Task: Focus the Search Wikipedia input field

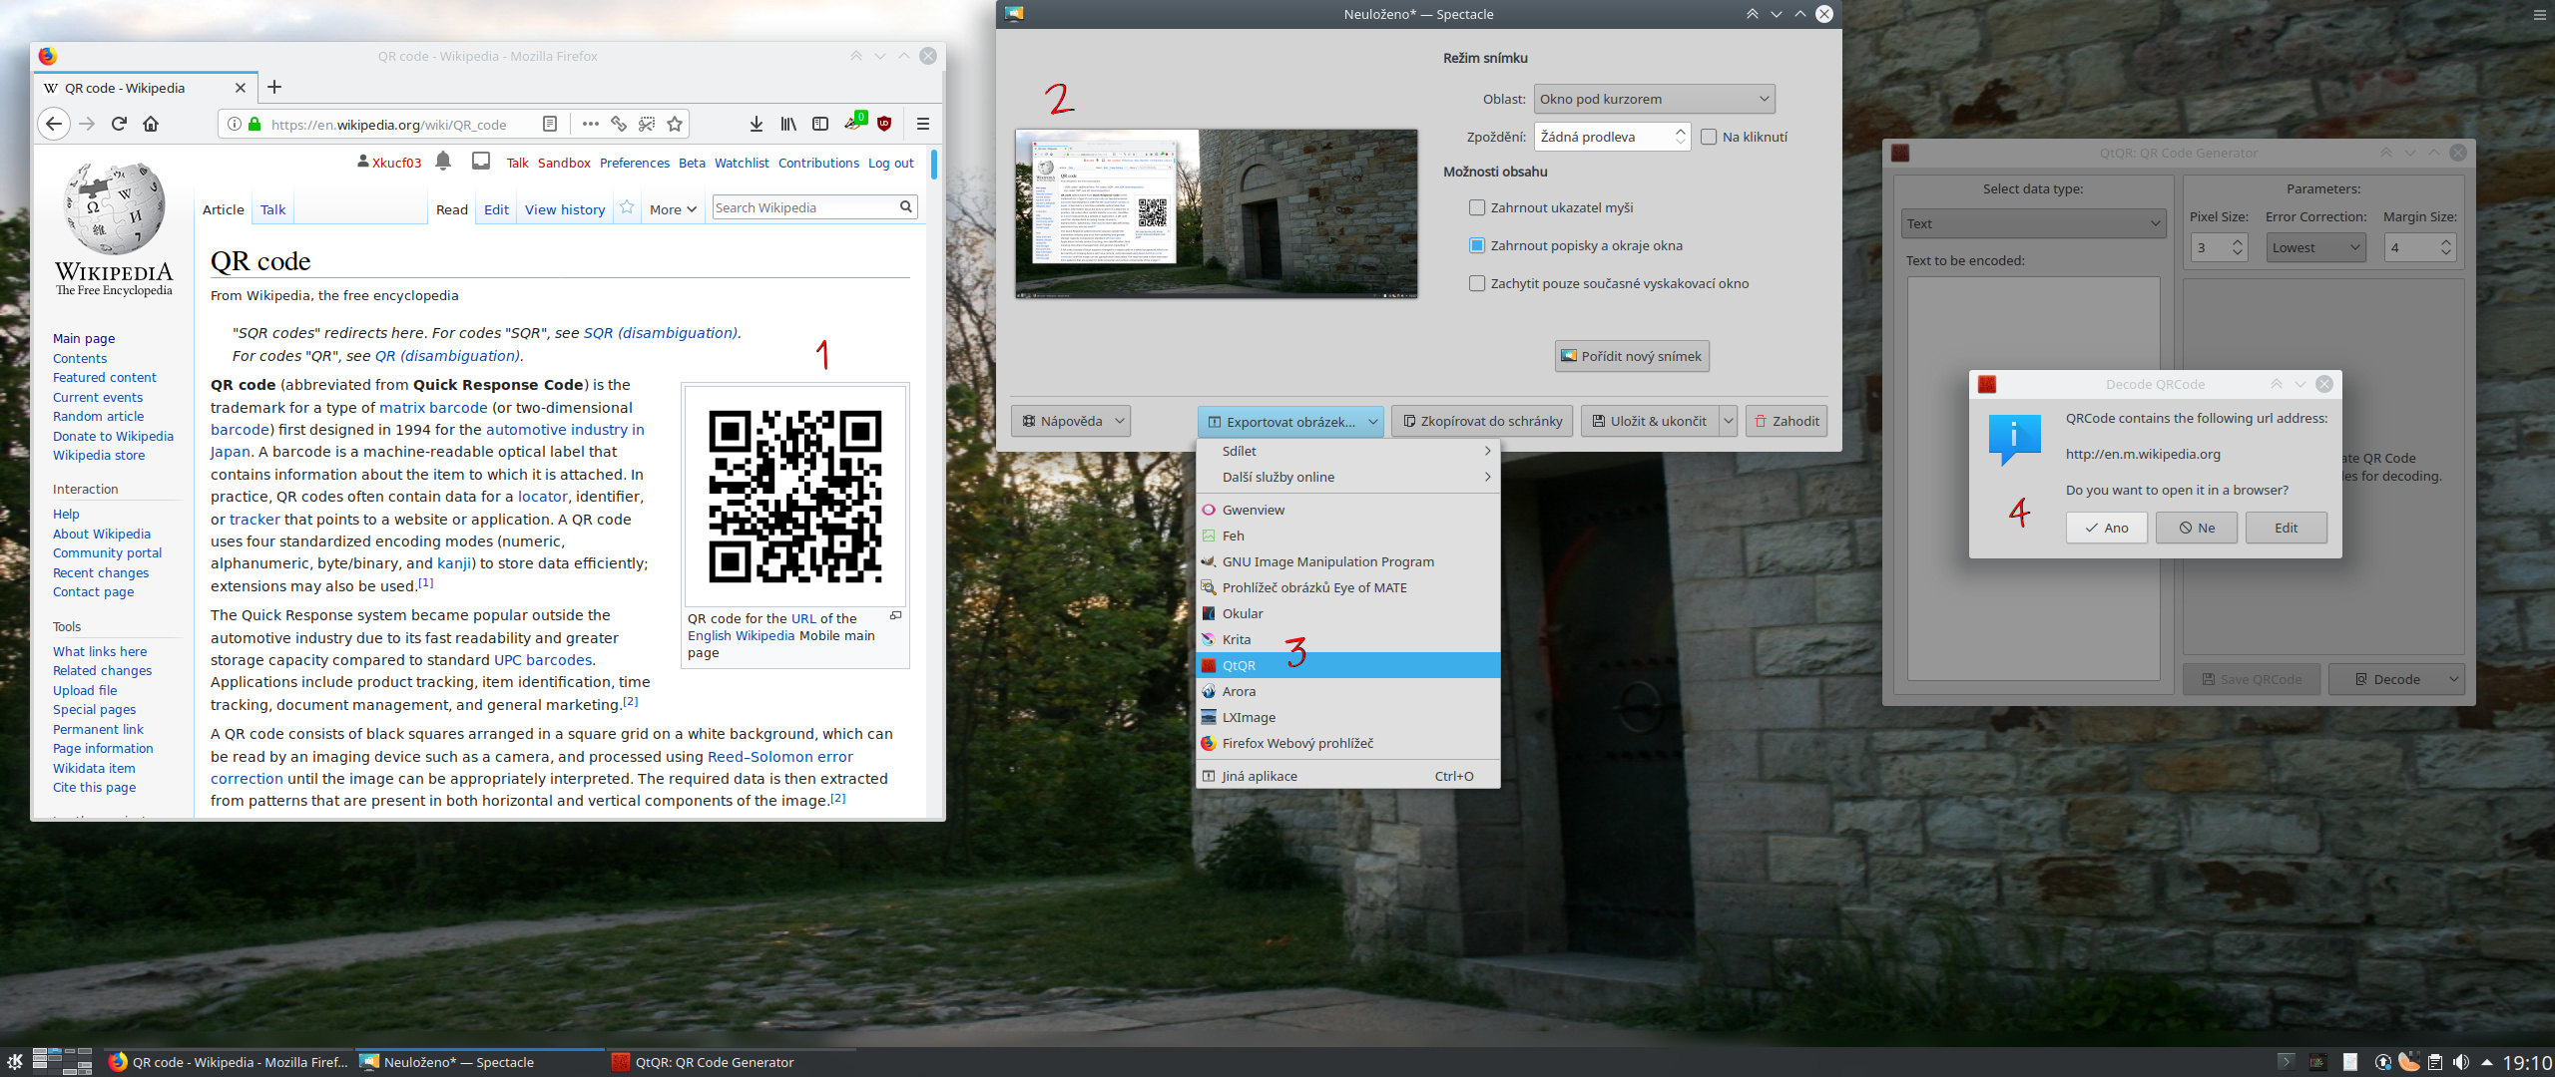Action: pos(804,207)
